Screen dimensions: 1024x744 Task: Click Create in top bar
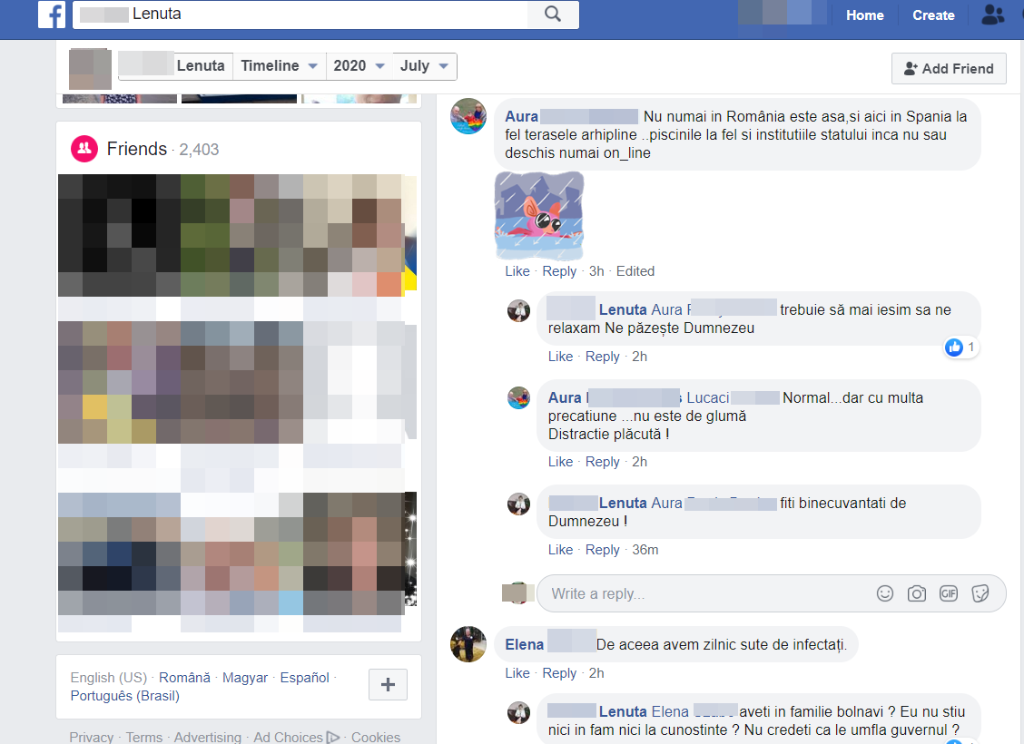[x=933, y=15]
